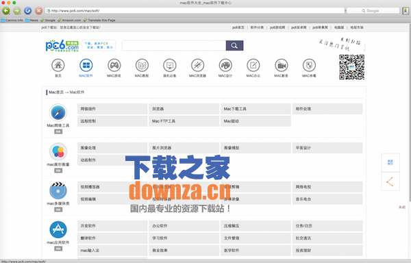Open the 邮件处理 category
The height and width of the screenshot is (263, 411).
(327, 109)
